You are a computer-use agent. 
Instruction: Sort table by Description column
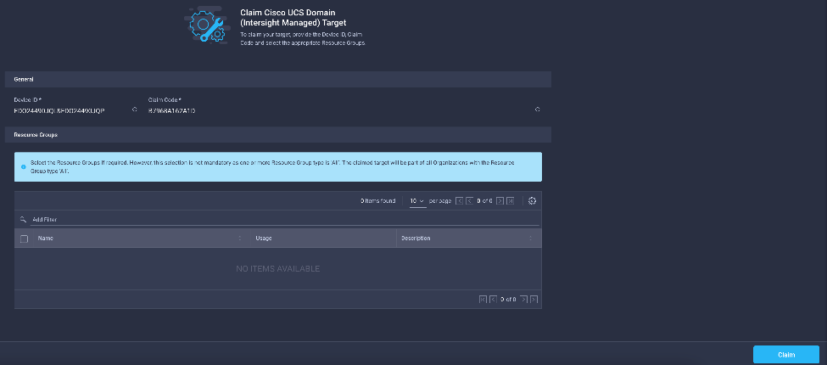pyautogui.click(x=531, y=239)
